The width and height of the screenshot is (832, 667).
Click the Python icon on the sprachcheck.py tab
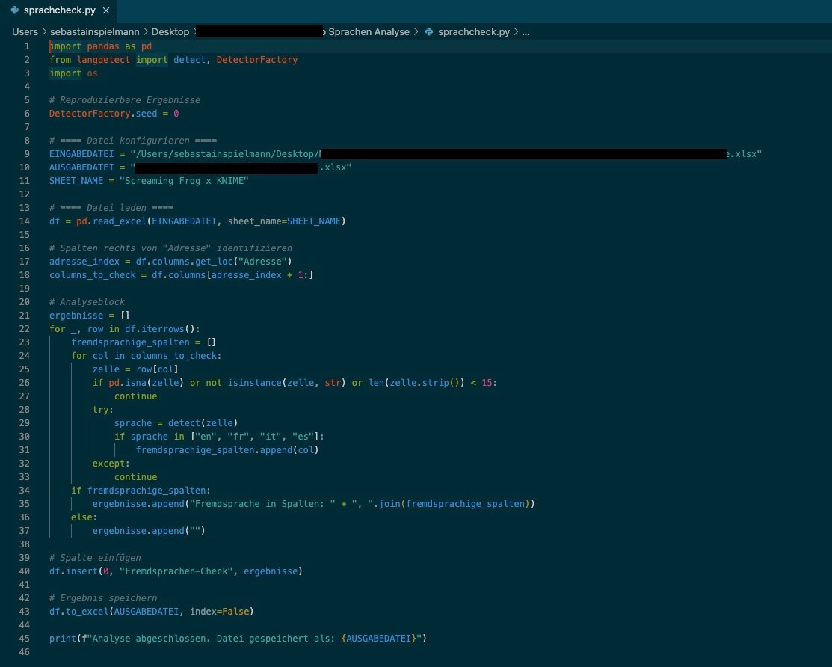[15, 11]
